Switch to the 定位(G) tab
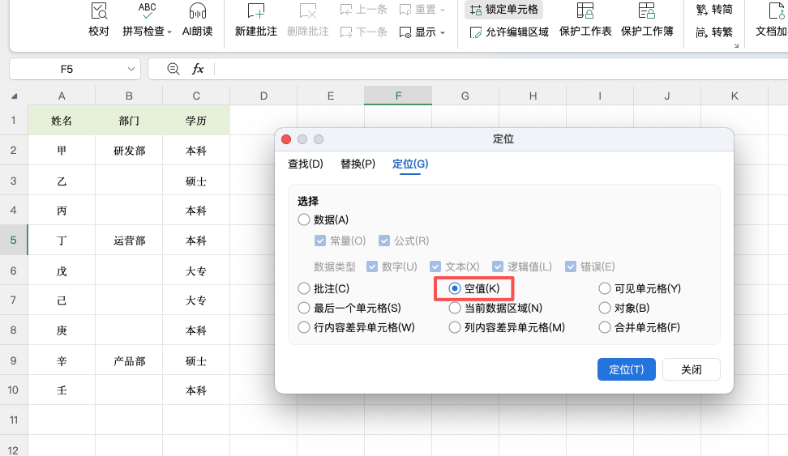This screenshot has width=788, height=456. click(x=410, y=164)
